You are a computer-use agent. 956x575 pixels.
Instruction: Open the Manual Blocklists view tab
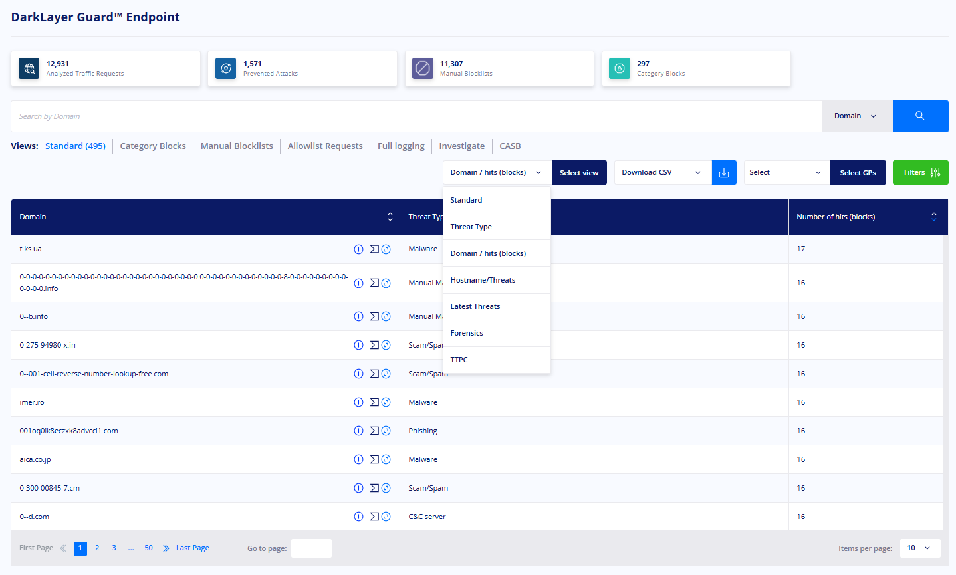tap(237, 146)
